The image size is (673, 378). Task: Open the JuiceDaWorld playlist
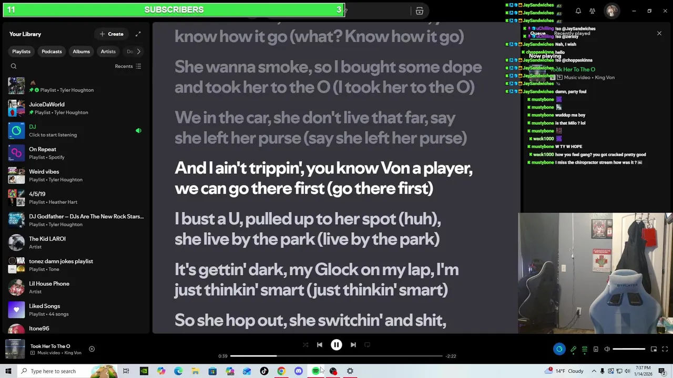[77, 108]
